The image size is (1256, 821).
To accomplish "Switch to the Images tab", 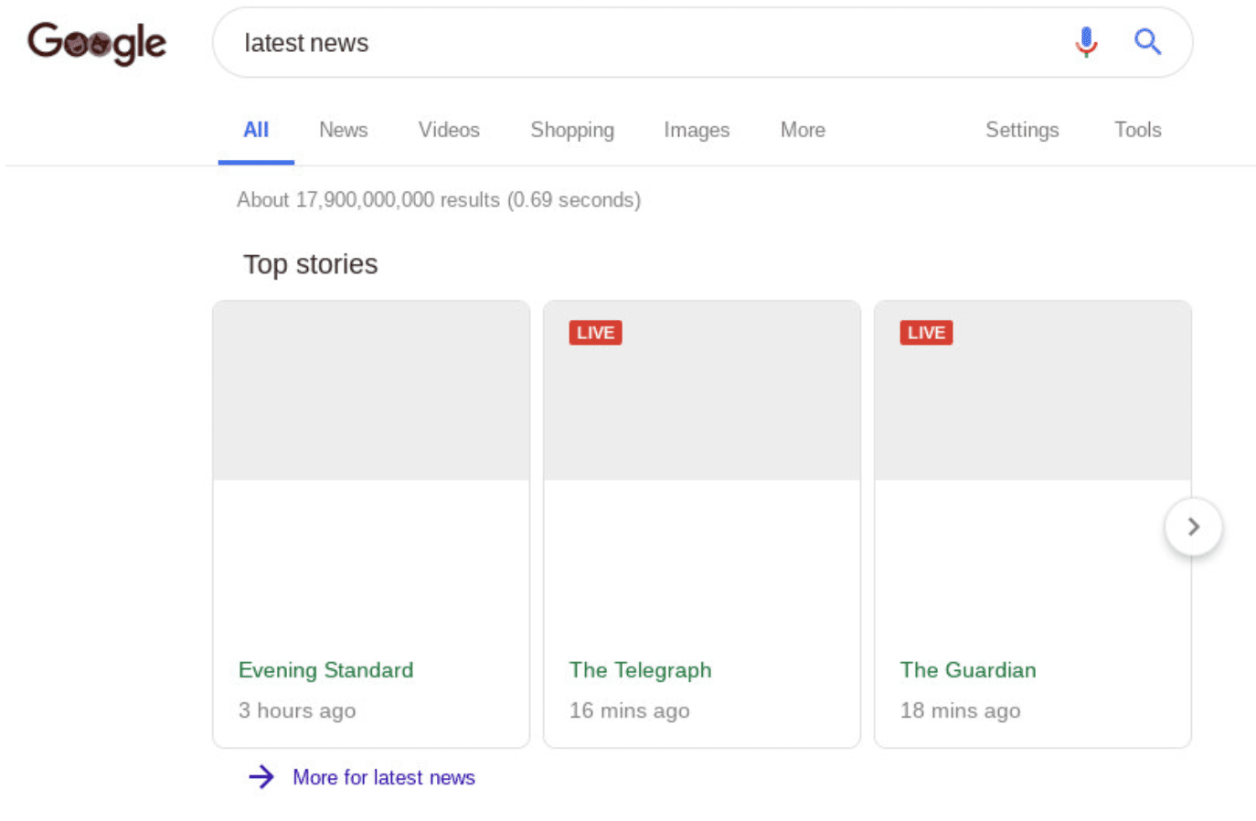I will [x=697, y=130].
